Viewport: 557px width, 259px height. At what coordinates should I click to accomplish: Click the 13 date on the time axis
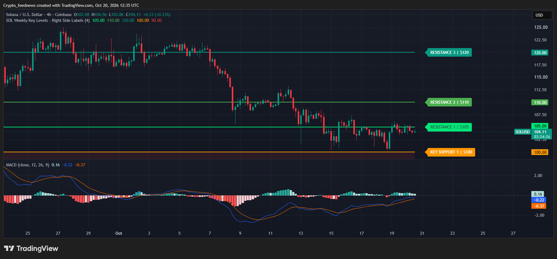(x=301, y=233)
